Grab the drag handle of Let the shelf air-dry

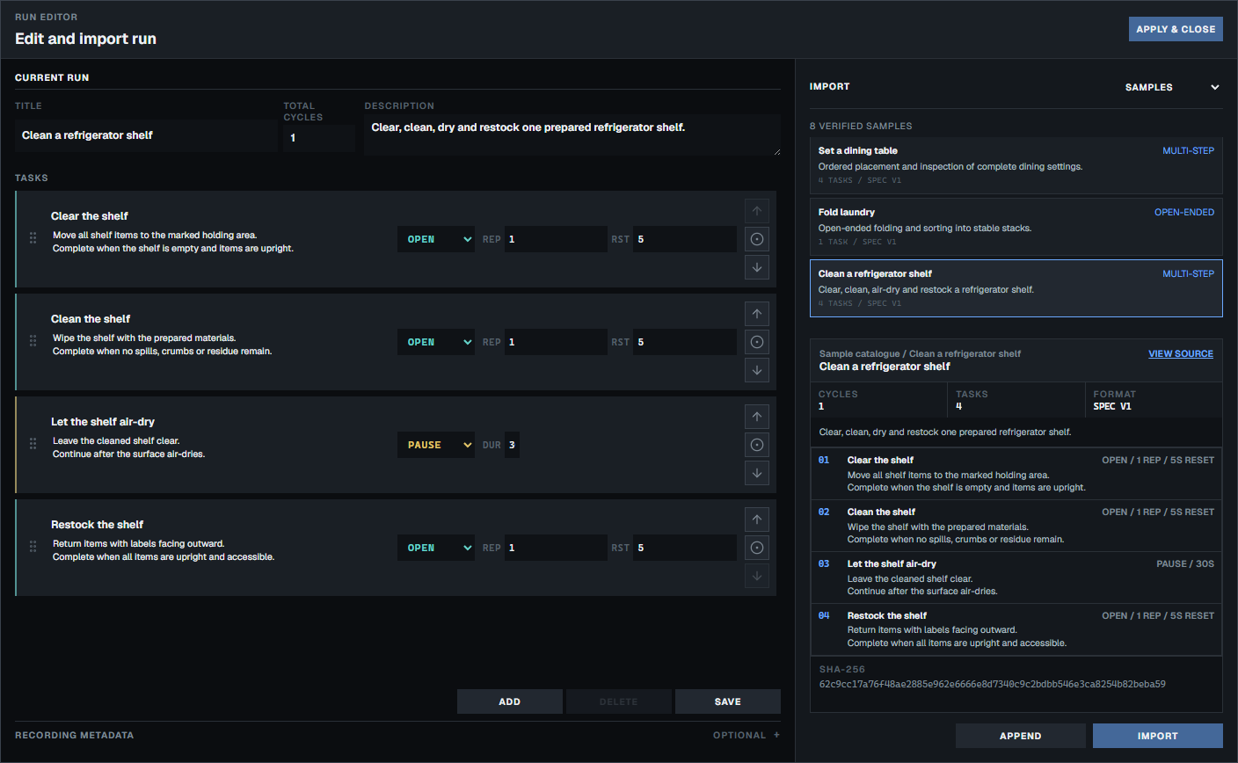pyautogui.click(x=33, y=444)
